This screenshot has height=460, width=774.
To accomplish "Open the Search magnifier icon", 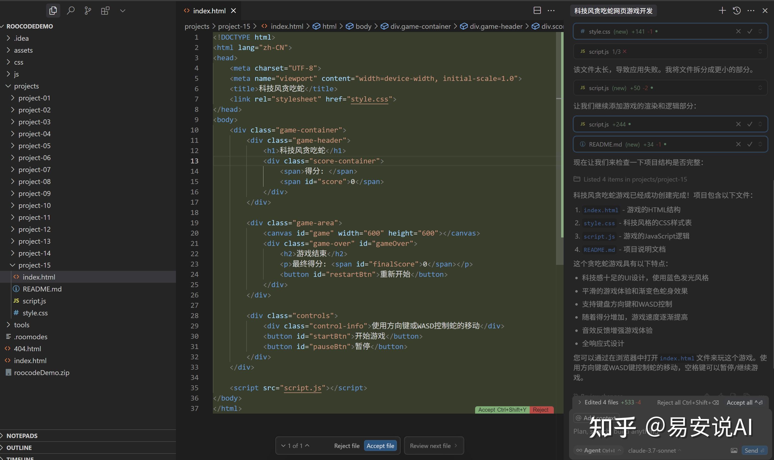I will 71,11.
